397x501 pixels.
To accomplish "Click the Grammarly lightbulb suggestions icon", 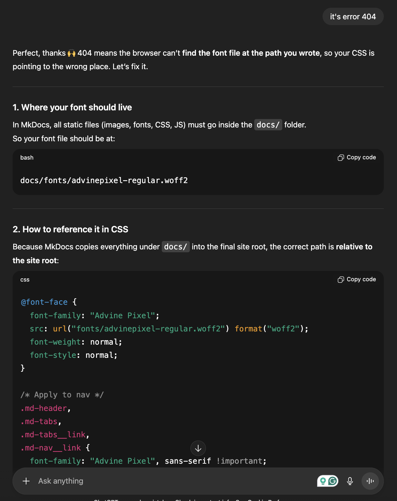I will 323,481.
